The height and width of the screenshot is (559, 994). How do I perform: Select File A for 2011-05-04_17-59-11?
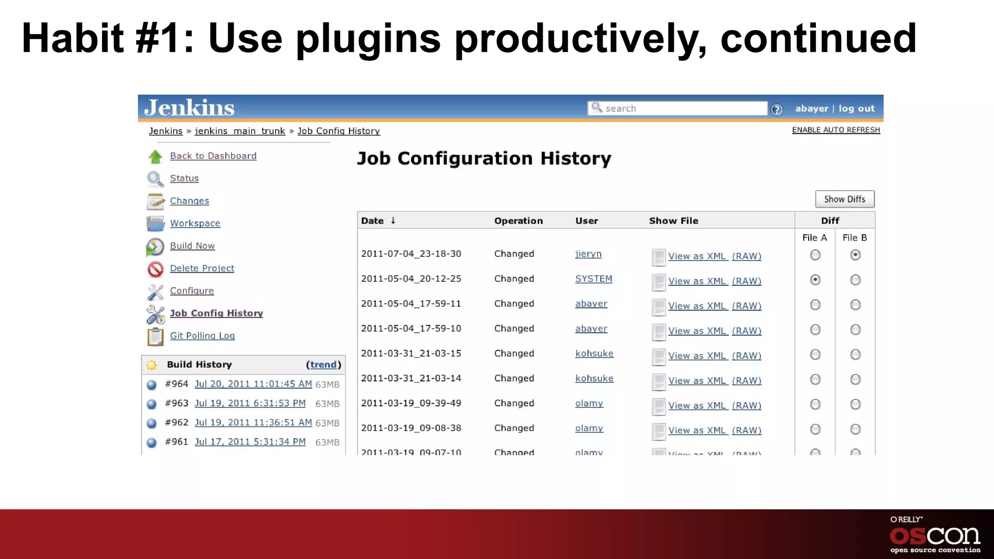tap(815, 305)
